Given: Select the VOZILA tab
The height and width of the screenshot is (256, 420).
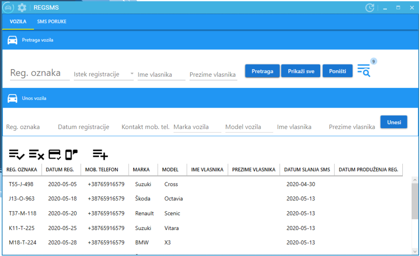Looking at the screenshot, I should coord(18,21).
